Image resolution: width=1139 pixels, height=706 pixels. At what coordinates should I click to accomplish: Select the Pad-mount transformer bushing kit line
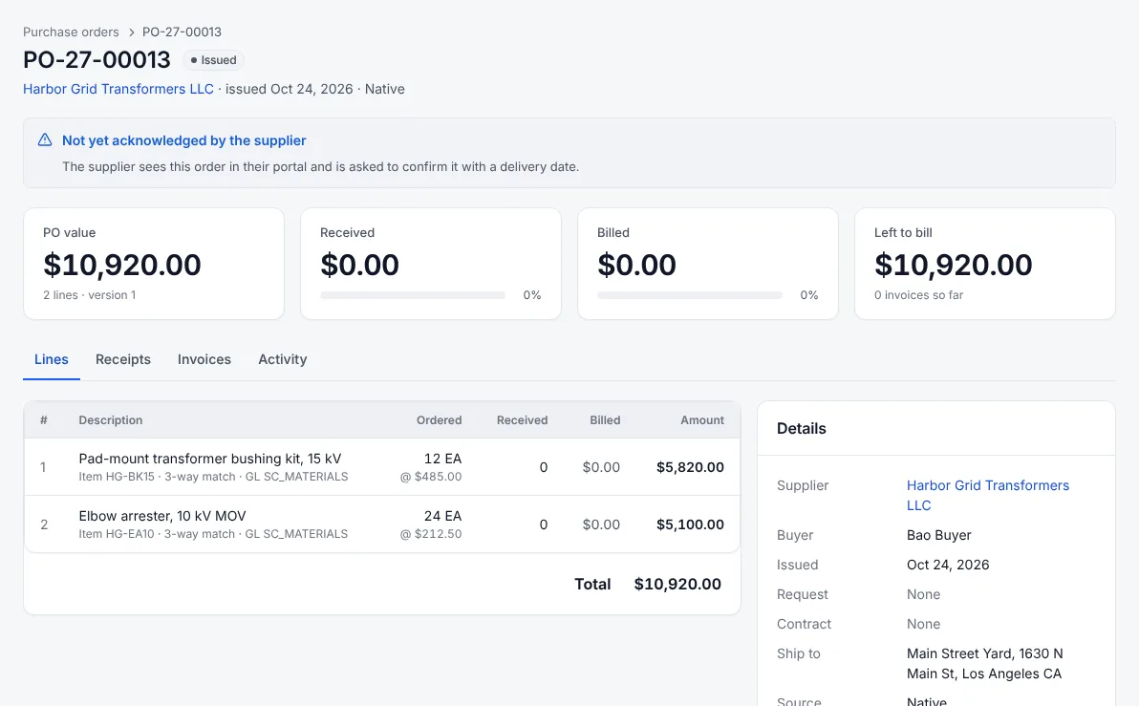tap(382, 467)
